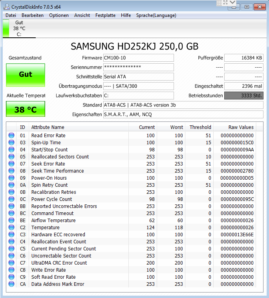
Task: Click status orb for Seek Error Rate
Action: [x=11, y=164]
